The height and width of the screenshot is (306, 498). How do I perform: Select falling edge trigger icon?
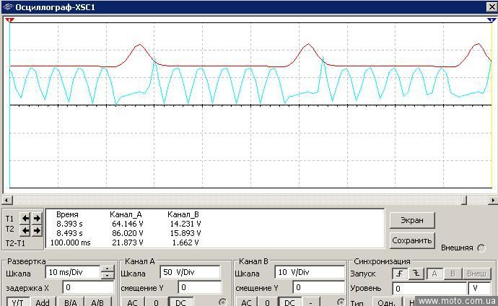[x=415, y=274]
